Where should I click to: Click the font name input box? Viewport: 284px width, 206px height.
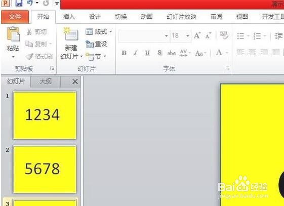point(141,36)
